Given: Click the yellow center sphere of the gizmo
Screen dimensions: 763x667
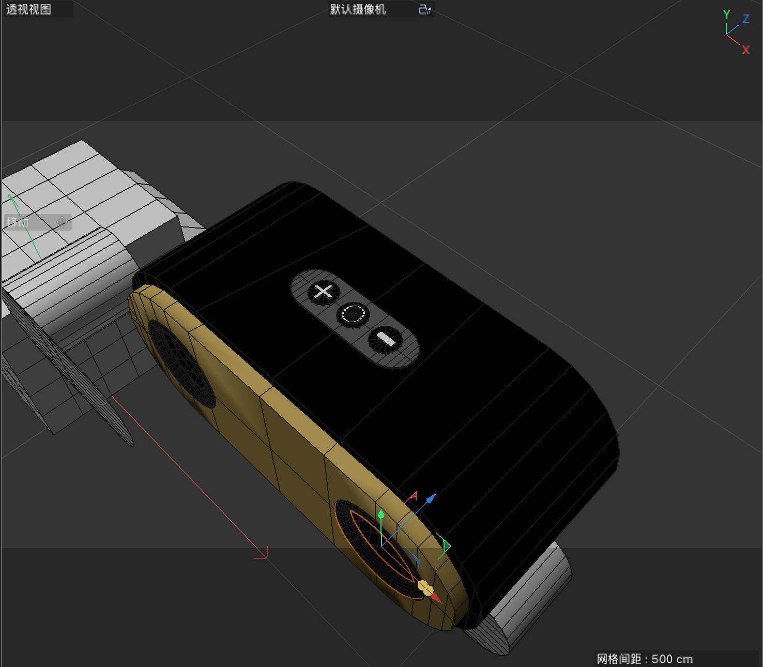Looking at the screenshot, I should coord(425,588).
